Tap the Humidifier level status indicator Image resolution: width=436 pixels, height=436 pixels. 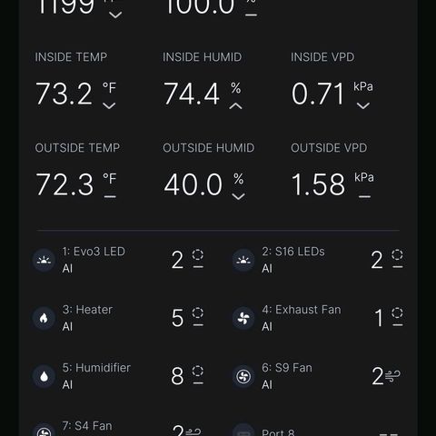pyautogui.click(x=198, y=375)
